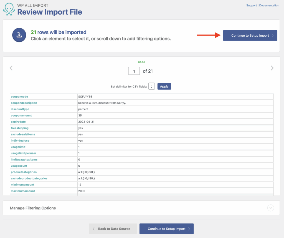This screenshot has height=238, width=284.
Task: Click the usagecount value 0
Action: (x=79, y=166)
